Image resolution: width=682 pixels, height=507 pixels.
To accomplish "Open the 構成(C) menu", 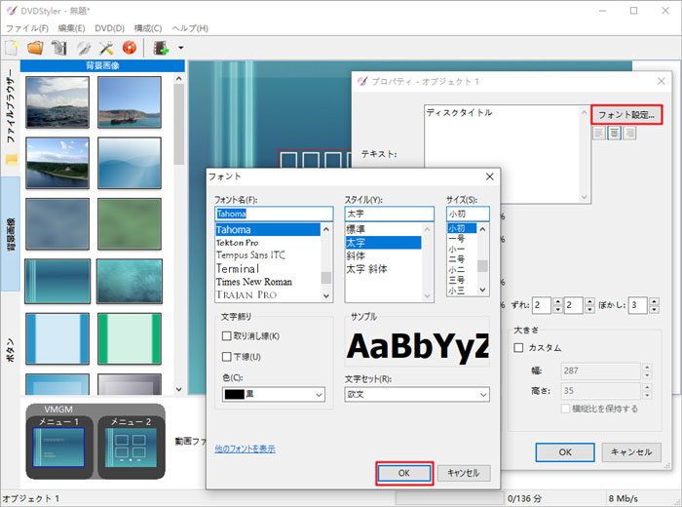I will [x=148, y=28].
